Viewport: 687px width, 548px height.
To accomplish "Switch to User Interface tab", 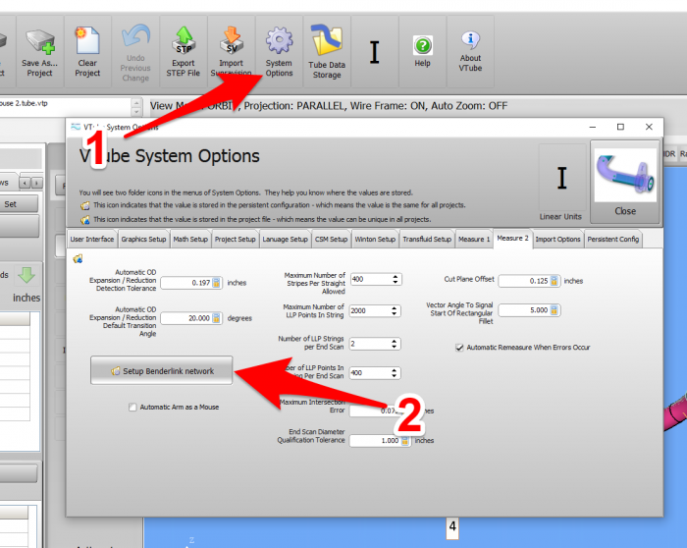I will coord(92,240).
